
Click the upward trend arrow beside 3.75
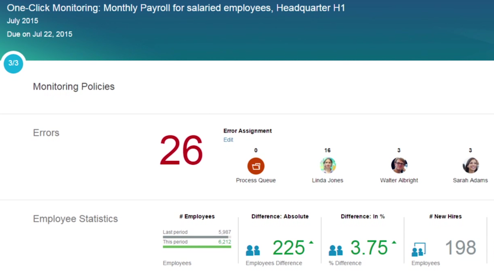click(x=394, y=243)
